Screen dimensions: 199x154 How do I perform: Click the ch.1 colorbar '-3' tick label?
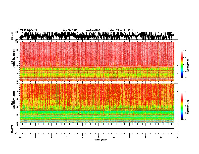185,51
